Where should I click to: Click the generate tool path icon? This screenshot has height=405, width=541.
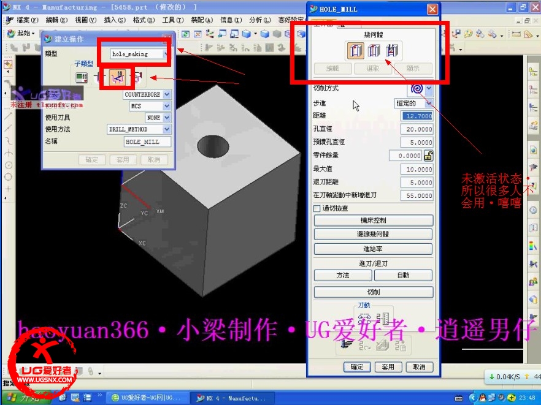pyautogui.click(x=347, y=345)
